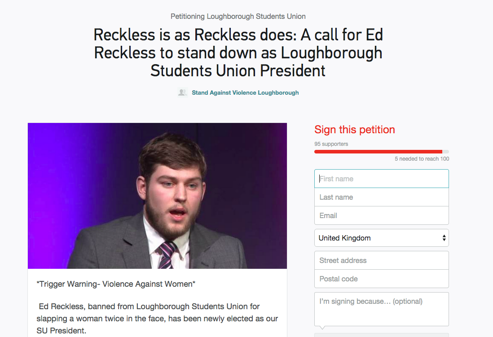The image size is (493, 337).
Task: Click the petition photo of speaker
Action: point(157,196)
